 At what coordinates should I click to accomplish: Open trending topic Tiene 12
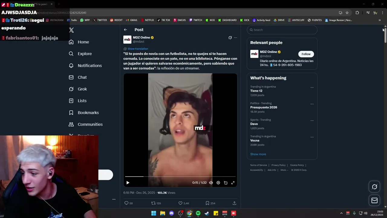(256, 91)
